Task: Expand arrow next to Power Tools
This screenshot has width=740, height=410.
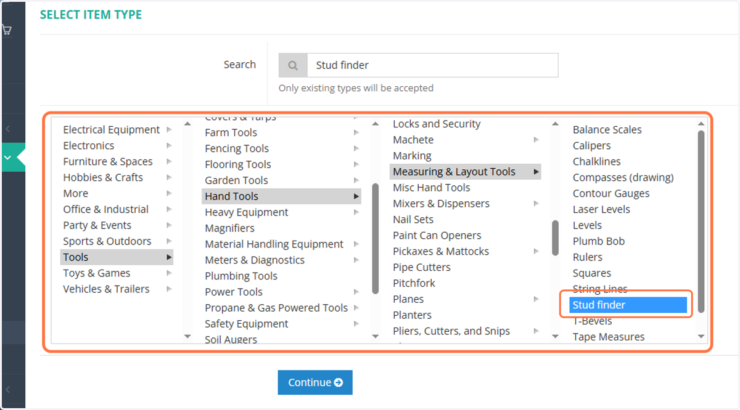Action: tap(356, 292)
